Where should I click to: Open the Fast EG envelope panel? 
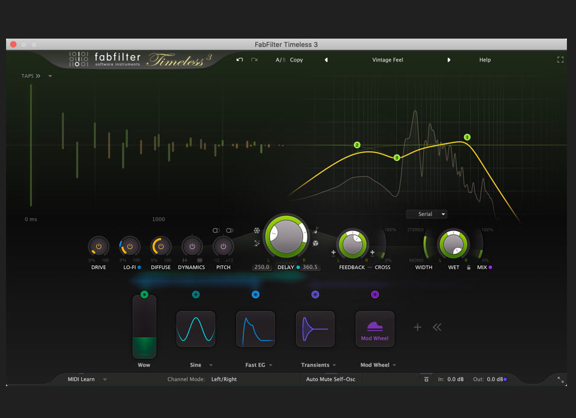255,329
